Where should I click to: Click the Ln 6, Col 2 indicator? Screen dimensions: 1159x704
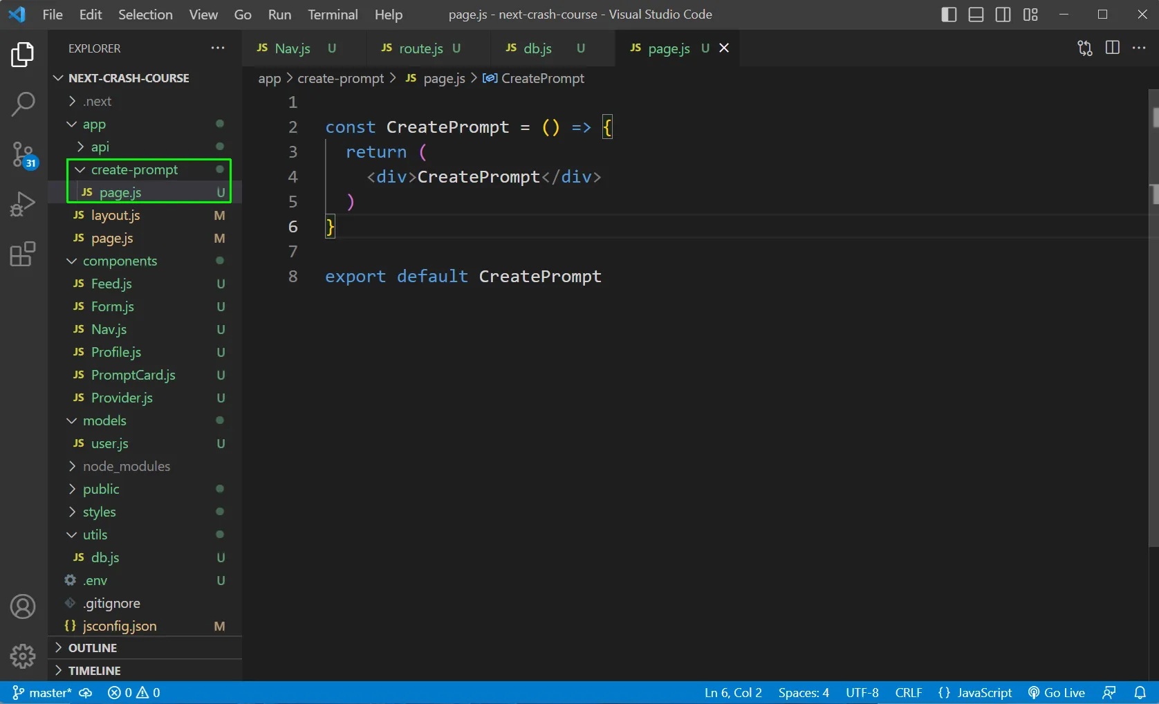pos(733,692)
